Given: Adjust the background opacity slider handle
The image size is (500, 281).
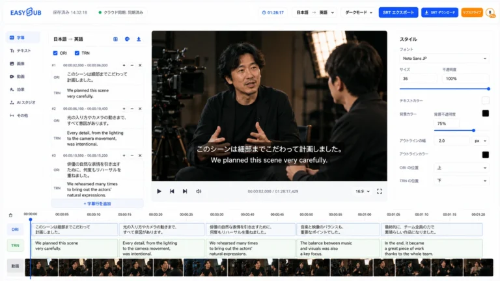Looking at the screenshot, I should click(473, 130).
